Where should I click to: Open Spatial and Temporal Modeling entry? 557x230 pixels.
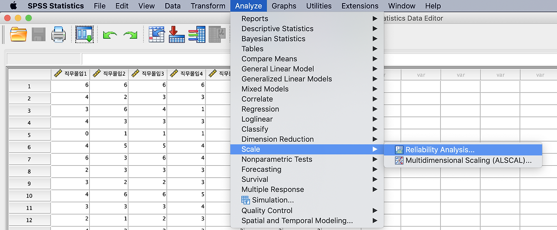click(307, 220)
